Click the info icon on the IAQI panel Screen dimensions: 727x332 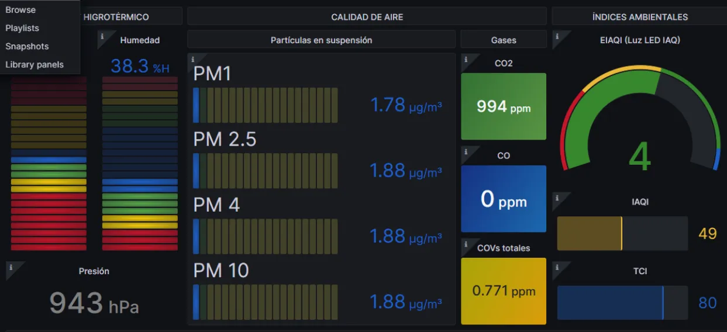557,198
